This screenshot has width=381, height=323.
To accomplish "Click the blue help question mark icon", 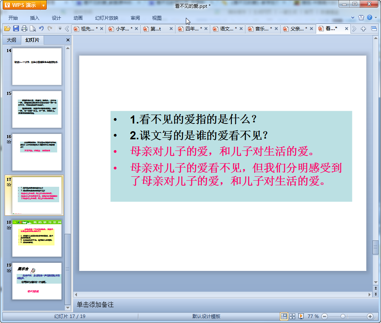I will click(x=370, y=18).
